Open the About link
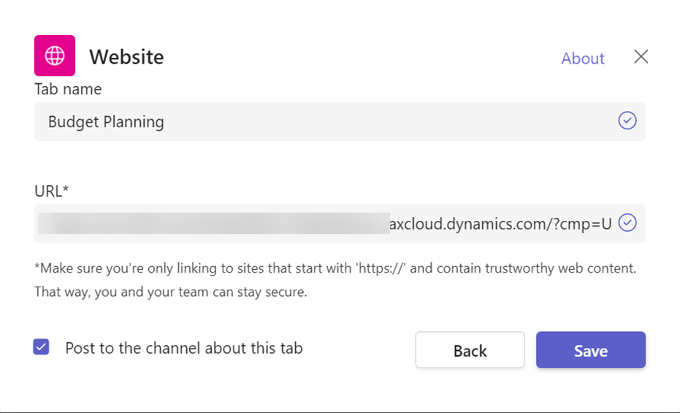680x413 pixels. pyautogui.click(x=582, y=58)
